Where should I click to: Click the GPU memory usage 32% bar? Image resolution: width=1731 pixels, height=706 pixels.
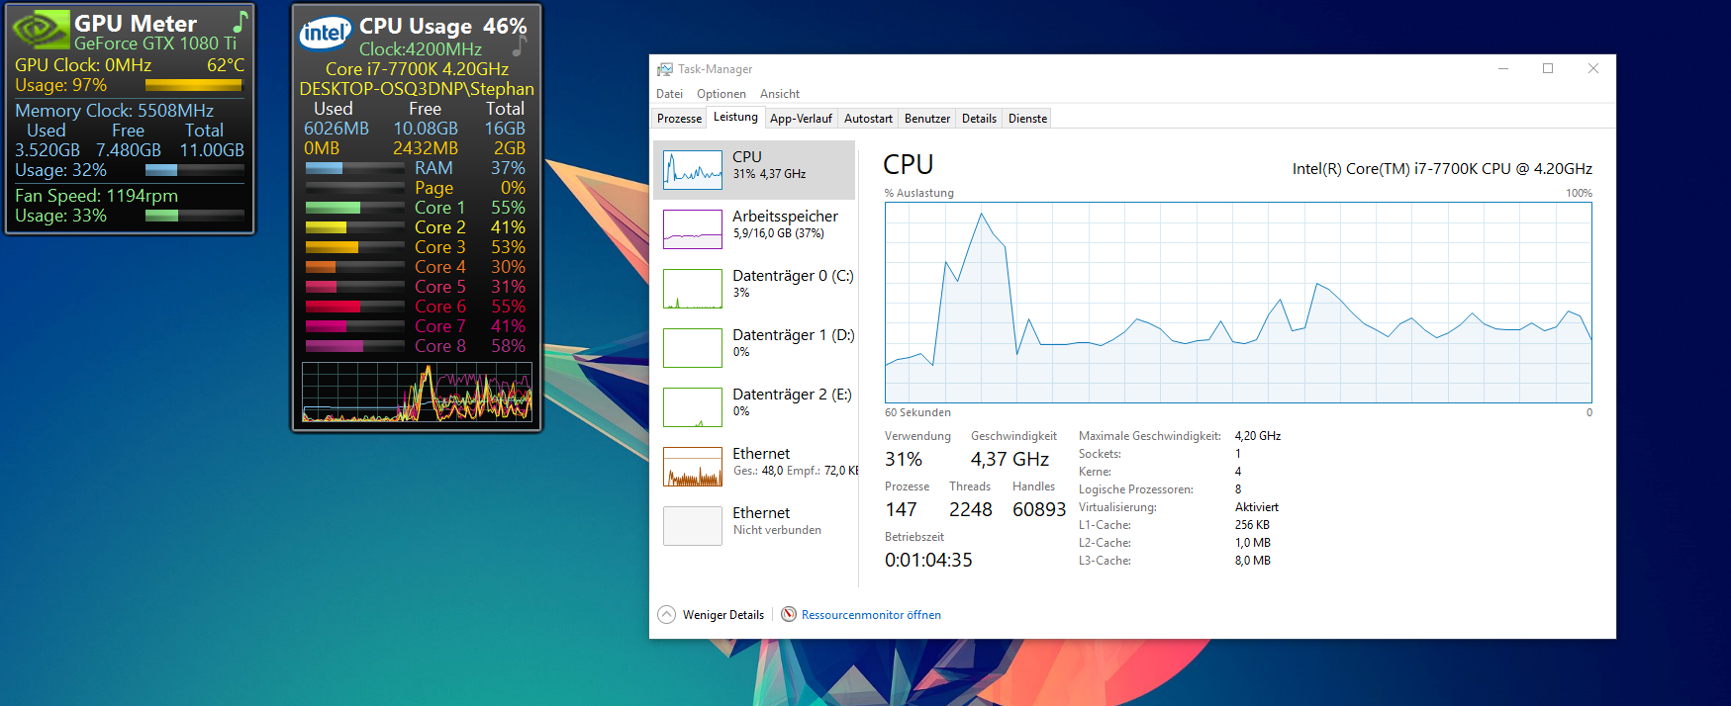[x=194, y=170]
